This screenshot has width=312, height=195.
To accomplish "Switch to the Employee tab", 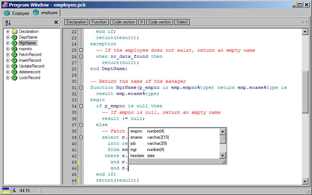I will point(17,13).
